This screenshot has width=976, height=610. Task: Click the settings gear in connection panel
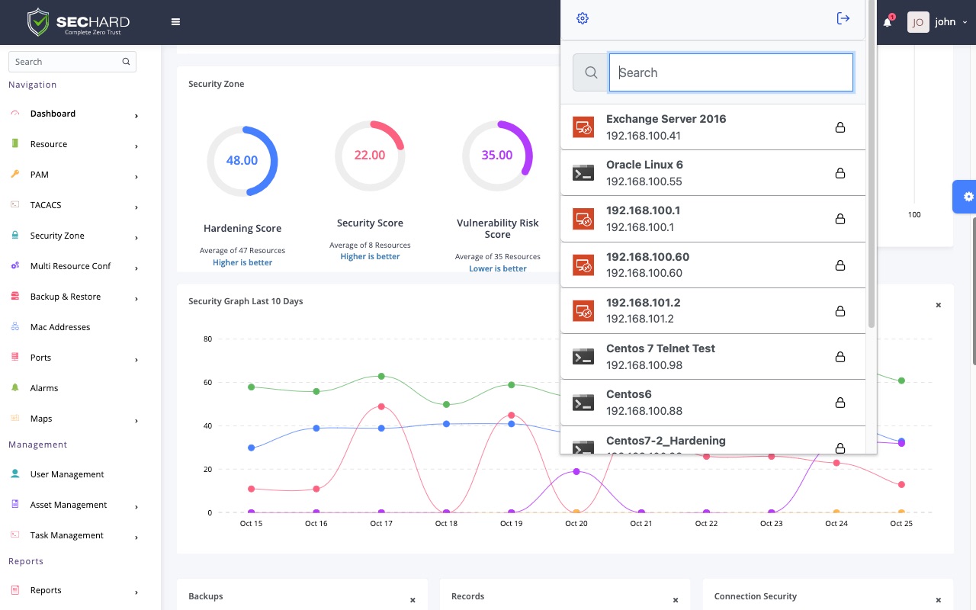click(x=583, y=18)
